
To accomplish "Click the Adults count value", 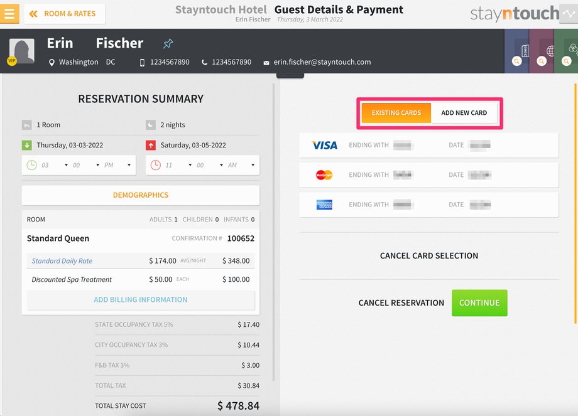I will click(x=176, y=220).
